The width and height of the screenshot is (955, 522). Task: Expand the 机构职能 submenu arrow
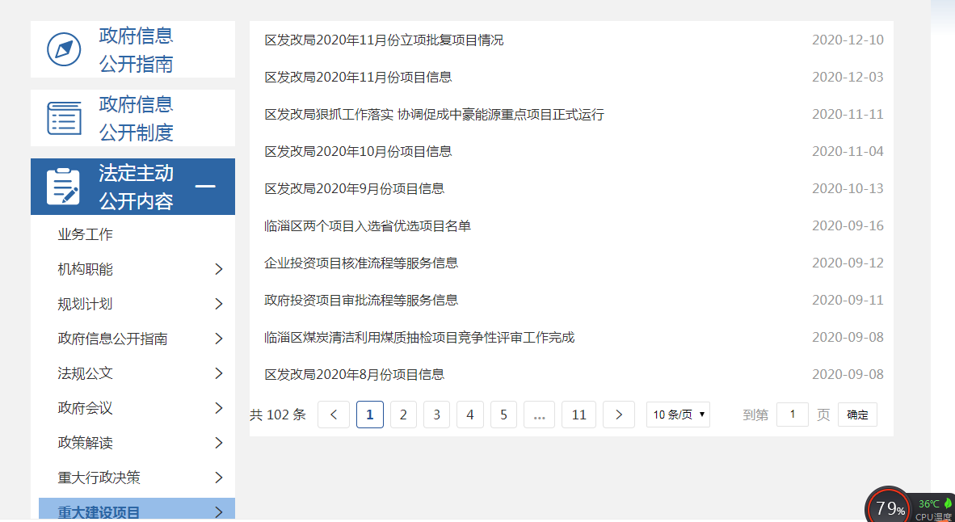pyautogui.click(x=218, y=269)
